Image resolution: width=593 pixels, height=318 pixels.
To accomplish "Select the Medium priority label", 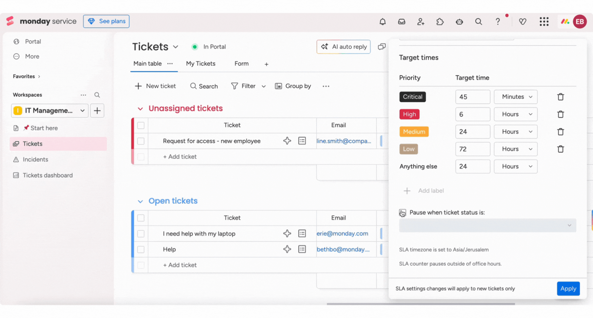I will (414, 131).
